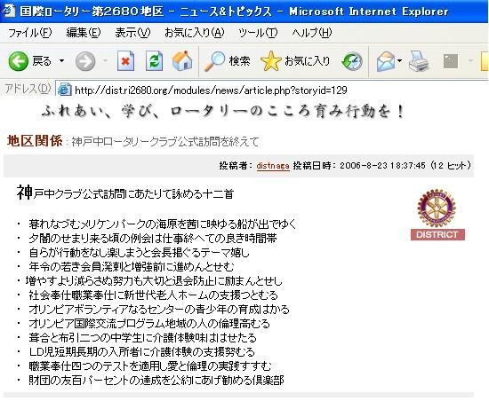Stop page loading with red X icon
This screenshot has width=489, height=401.
click(x=125, y=60)
